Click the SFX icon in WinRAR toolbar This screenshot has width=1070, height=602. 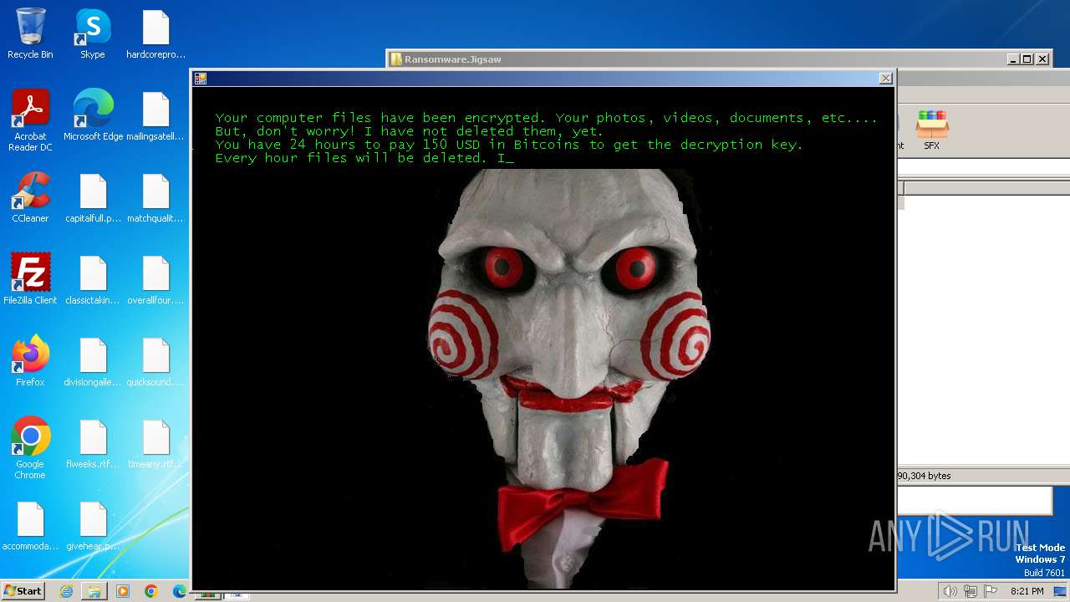coord(931,130)
